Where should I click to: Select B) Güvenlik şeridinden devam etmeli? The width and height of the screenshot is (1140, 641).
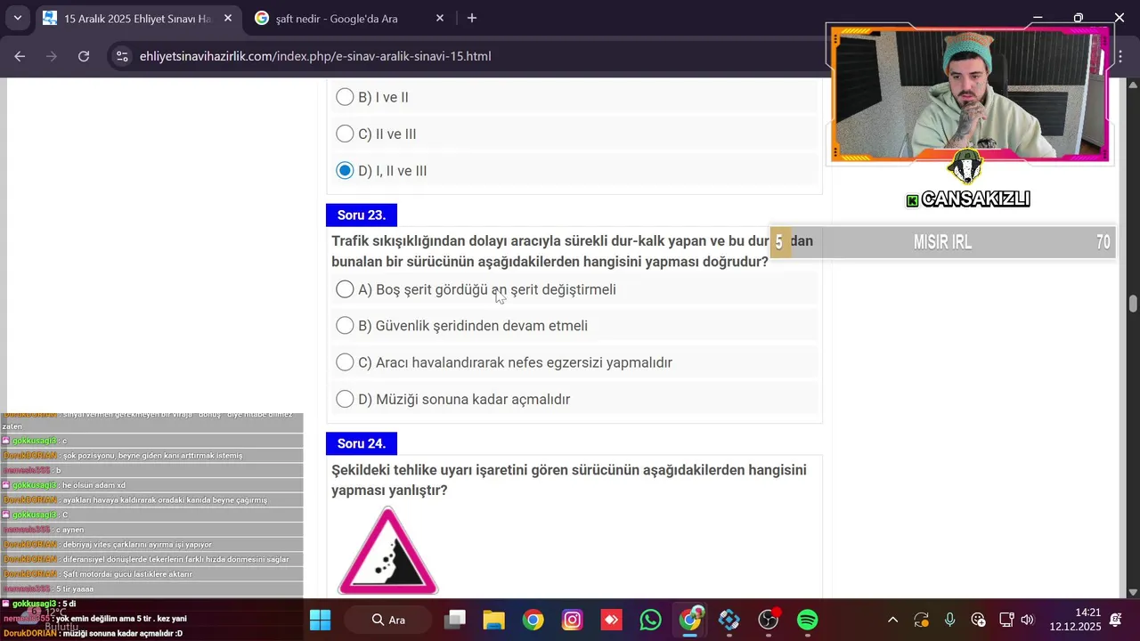tap(345, 326)
